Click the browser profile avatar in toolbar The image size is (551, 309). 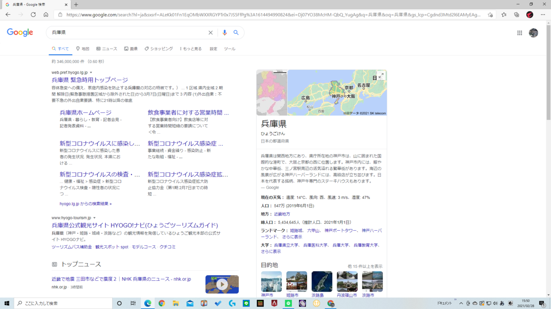click(x=529, y=15)
